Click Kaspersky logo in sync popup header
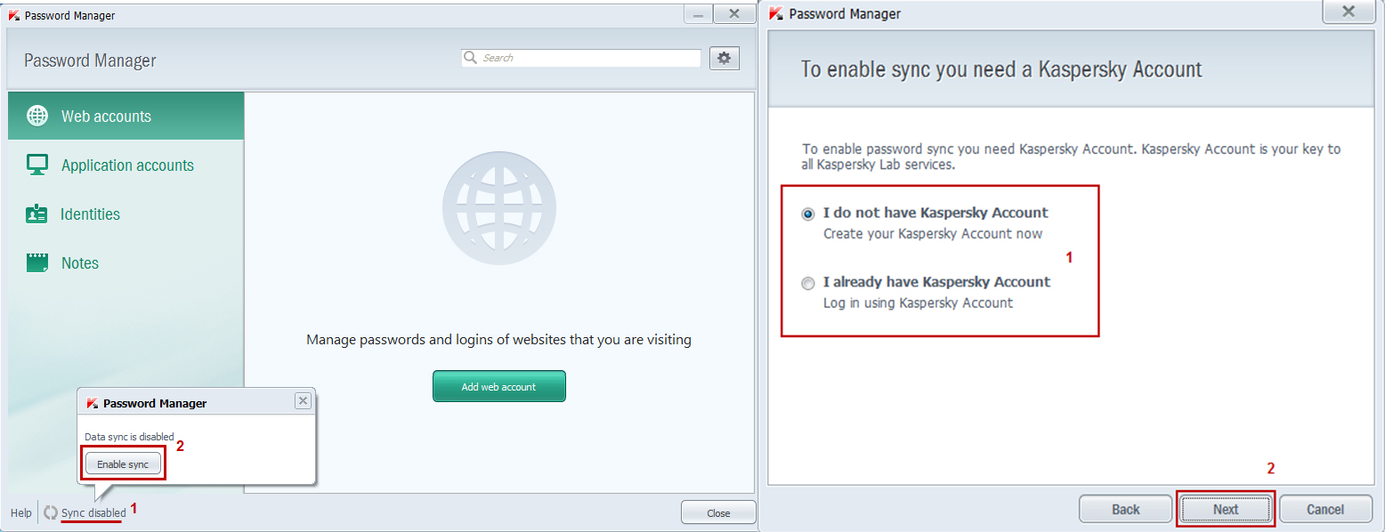This screenshot has height=532, width=1385. pyautogui.click(x=92, y=403)
